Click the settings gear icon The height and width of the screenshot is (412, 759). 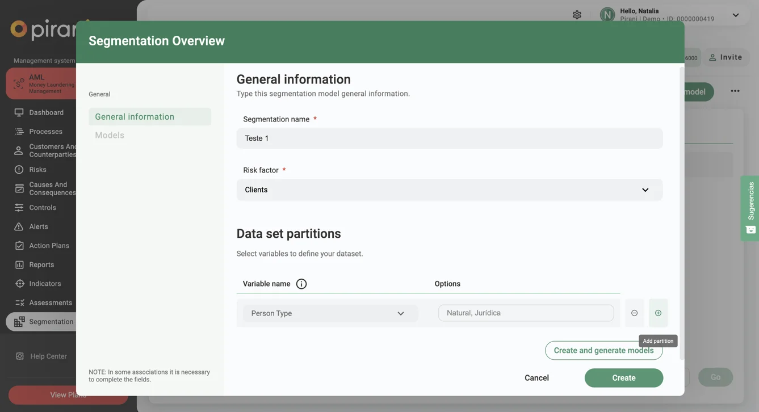(x=577, y=15)
